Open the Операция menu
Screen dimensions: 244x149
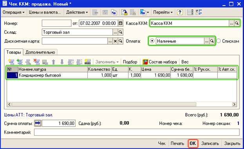click(13, 12)
